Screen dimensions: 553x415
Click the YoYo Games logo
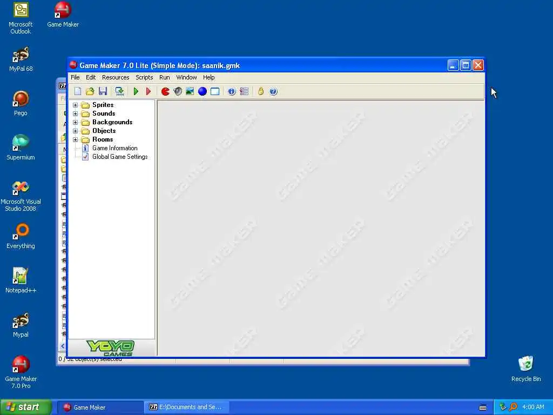click(111, 348)
